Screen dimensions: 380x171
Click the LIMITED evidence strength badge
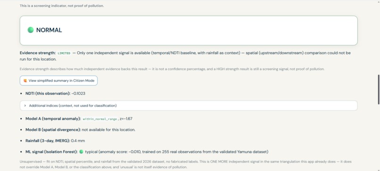[64, 53]
